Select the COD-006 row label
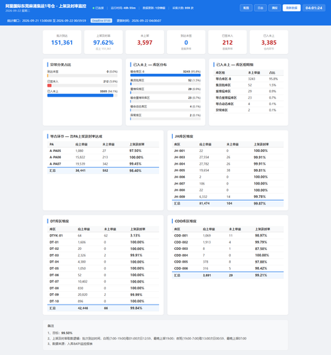Screen dimensions: 331x355 (181, 268)
